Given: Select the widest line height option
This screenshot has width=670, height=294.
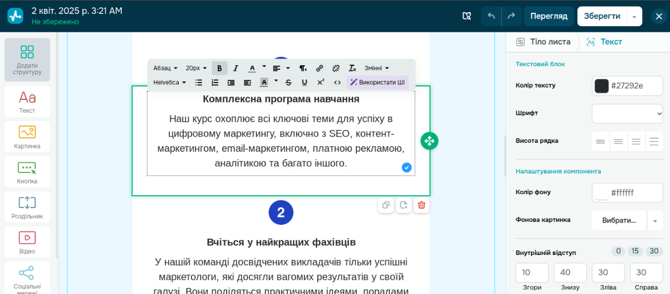Looking at the screenshot, I should [x=654, y=141].
